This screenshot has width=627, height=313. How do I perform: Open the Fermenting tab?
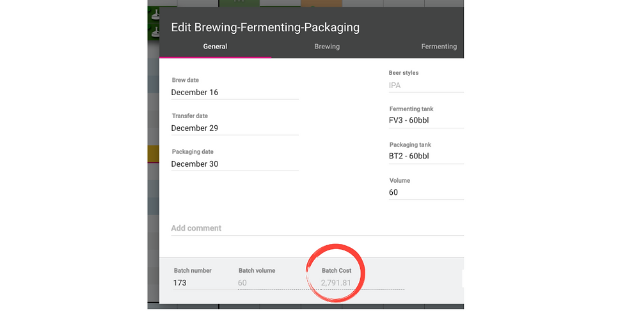(x=439, y=46)
